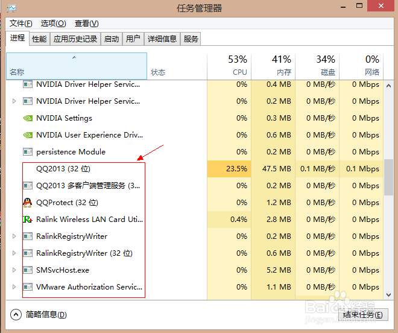The height and width of the screenshot is (333, 398).
Task: Click the 0.4% CPU value of Ralink
Action: click(x=239, y=219)
